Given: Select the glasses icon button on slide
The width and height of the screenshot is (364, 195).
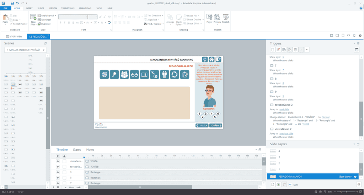Looking at the screenshot, I should pyautogui.click(x=134, y=75).
